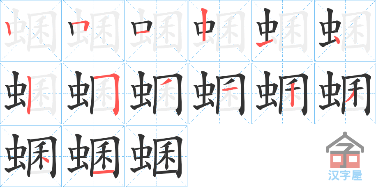Select seventh step with red left vertical line
The height and width of the screenshot is (187, 376).
tap(31, 93)
